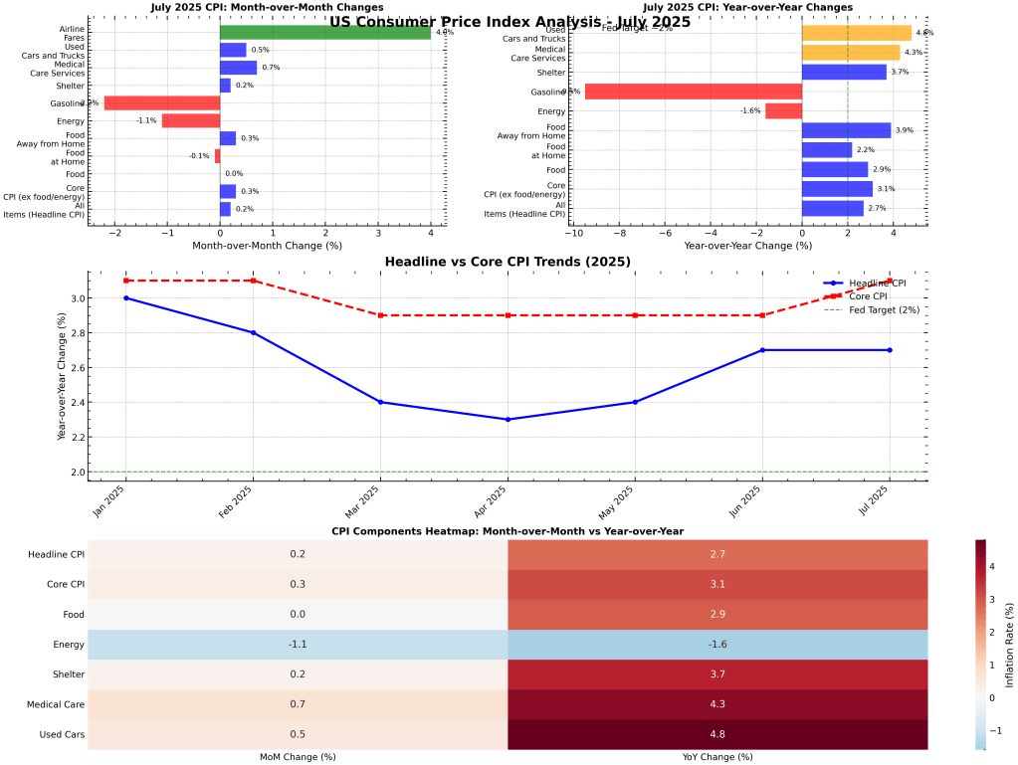Screen dimensions: 1018x765
Task: Click the Energy MoM heatmap cell showing -1.1
Action: click(x=298, y=645)
